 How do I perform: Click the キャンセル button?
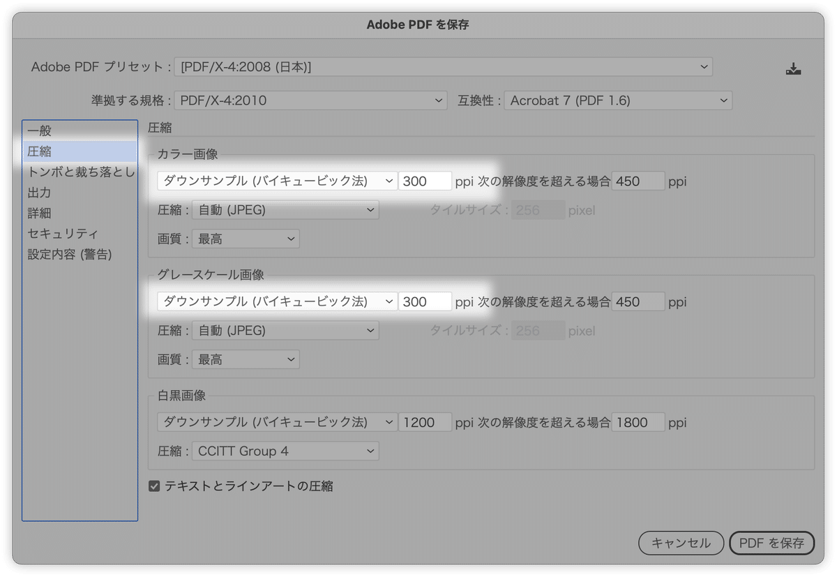[681, 543]
